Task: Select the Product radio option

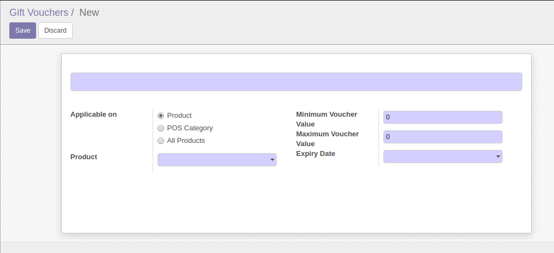Action: tap(161, 116)
